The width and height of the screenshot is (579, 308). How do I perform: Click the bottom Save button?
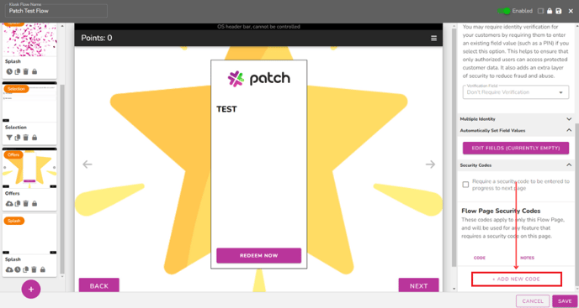click(565, 301)
